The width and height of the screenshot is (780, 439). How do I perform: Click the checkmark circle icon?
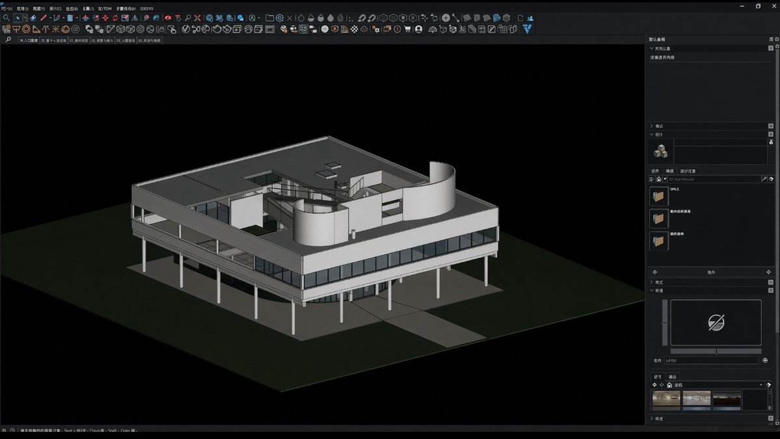pyautogui.click(x=185, y=29)
